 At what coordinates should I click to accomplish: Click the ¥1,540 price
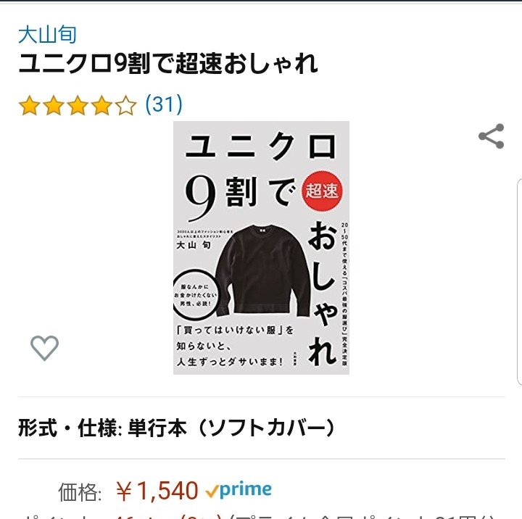(157, 491)
